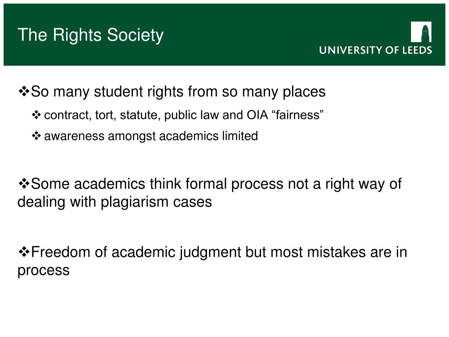Click the word 'Society' in the title
Viewport: 449px width, 337px height.
point(135,35)
